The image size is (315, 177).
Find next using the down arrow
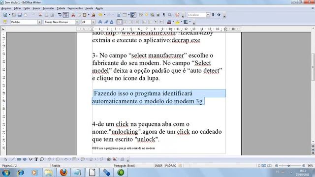pos(213,15)
